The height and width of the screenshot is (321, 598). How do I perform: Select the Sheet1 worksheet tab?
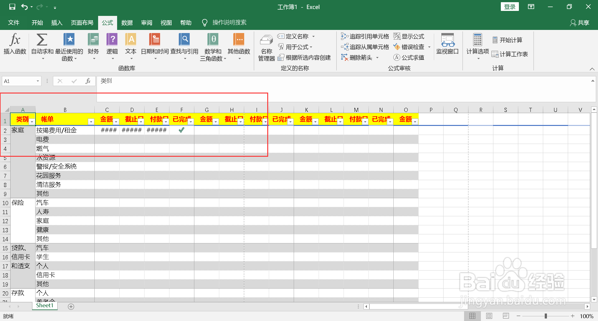coord(45,306)
